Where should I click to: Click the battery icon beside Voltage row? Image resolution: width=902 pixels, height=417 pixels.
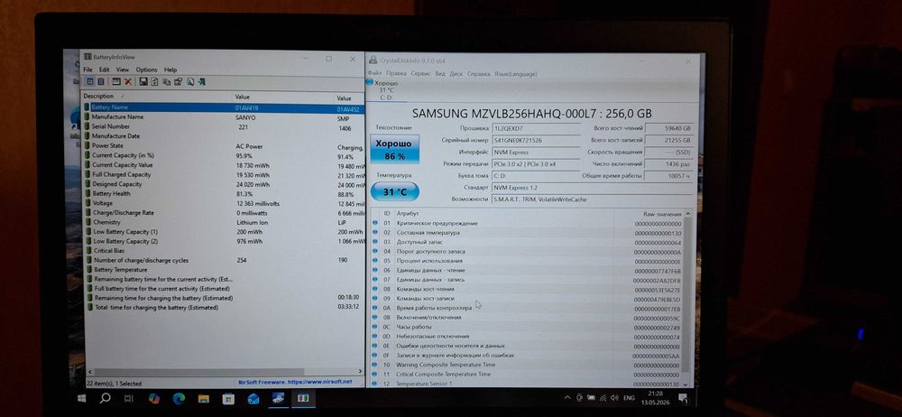(x=88, y=203)
